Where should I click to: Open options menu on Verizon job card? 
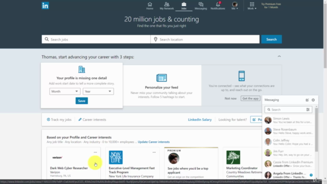(x=96, y=152)
